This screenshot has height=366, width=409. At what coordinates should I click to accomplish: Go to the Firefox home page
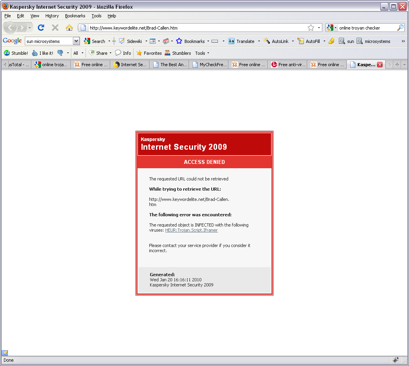pyautogui.click(x=69, y=28)
